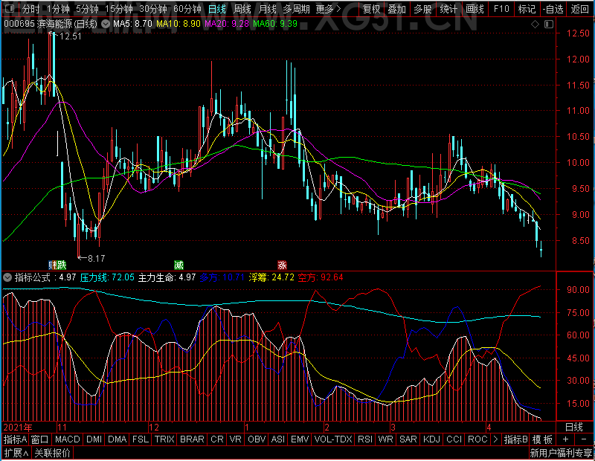The image size is (595, 461).
Task: Click the yellow 浮筹: 24.72 readout
Action: pos(271,277)
